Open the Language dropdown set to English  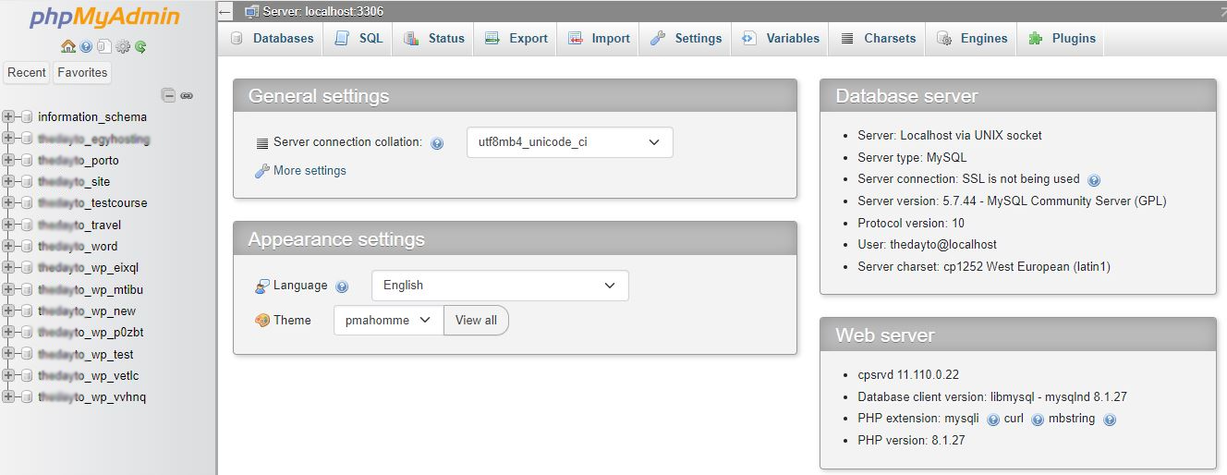499,286
